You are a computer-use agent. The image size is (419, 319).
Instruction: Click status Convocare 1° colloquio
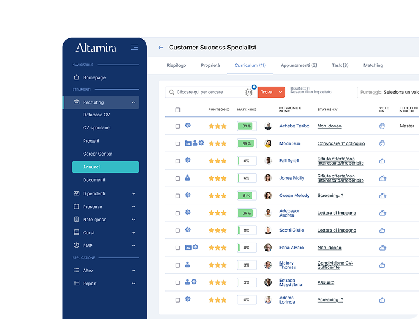[x=341, y=143]
